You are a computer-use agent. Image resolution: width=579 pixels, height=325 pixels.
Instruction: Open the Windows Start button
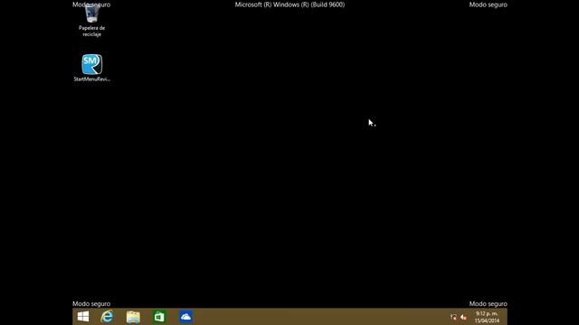click(83, 317)
